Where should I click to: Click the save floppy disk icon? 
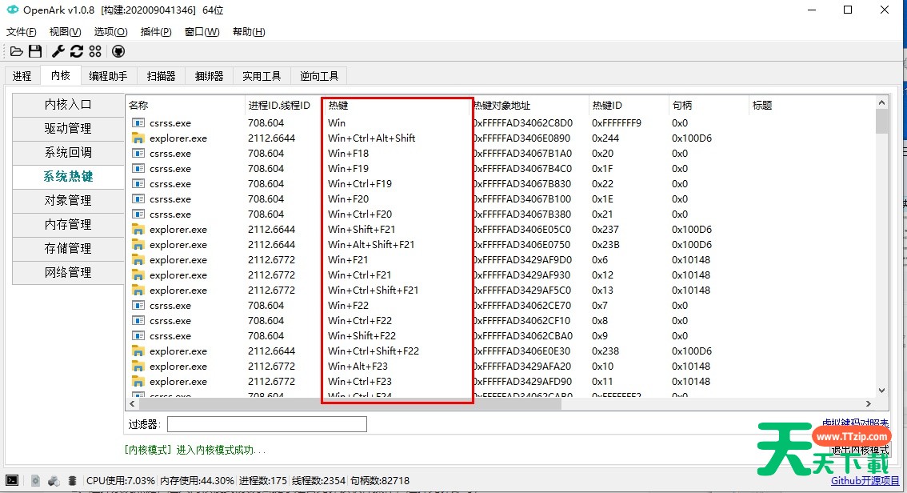point(35,51)
